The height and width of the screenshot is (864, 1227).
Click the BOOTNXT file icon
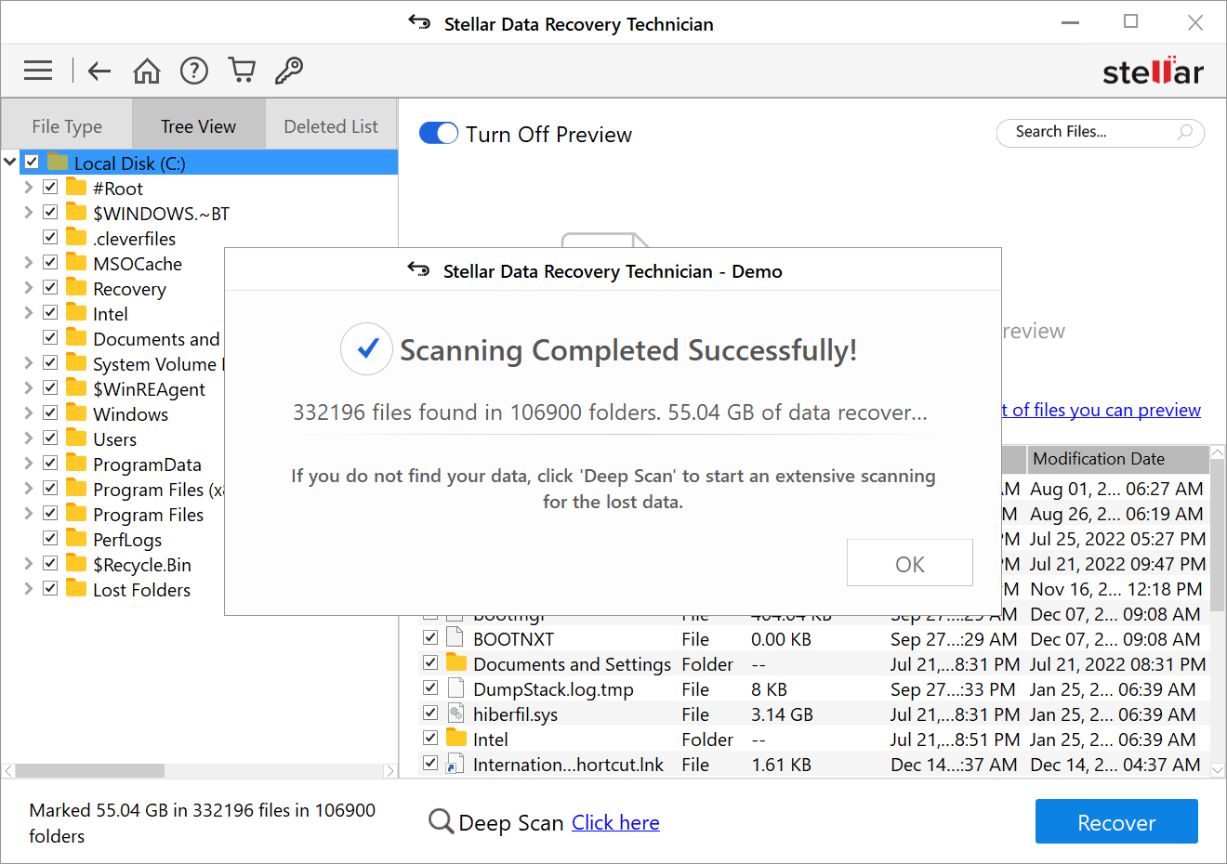pos(455,638)
